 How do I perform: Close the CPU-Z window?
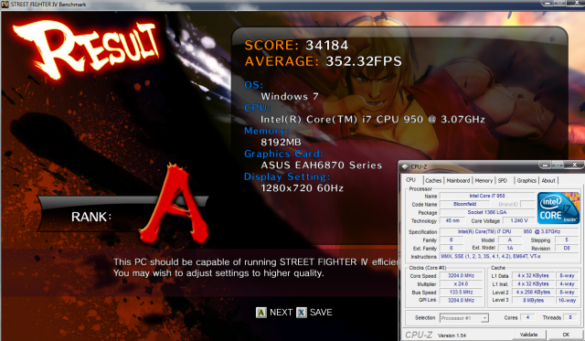575,165
